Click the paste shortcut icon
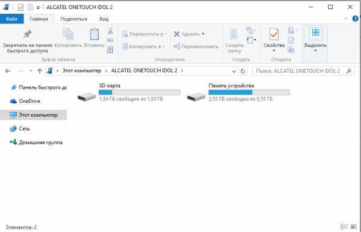The height and width of the screenshot is (232, 361). coord(110,49)
